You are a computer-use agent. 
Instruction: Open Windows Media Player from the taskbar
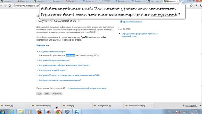click(30, 112)
